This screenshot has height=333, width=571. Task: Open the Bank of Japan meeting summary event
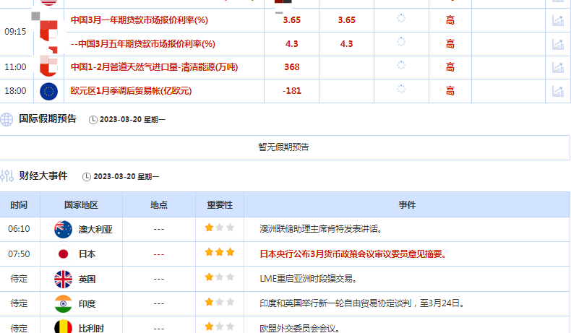pos(353,254)
